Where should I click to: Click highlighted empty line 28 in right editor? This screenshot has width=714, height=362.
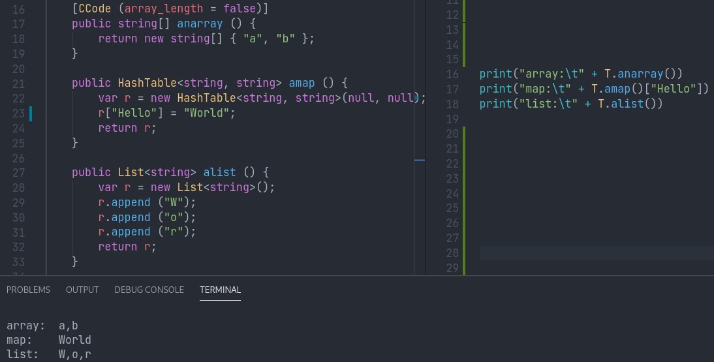click(x=597, y=253)
